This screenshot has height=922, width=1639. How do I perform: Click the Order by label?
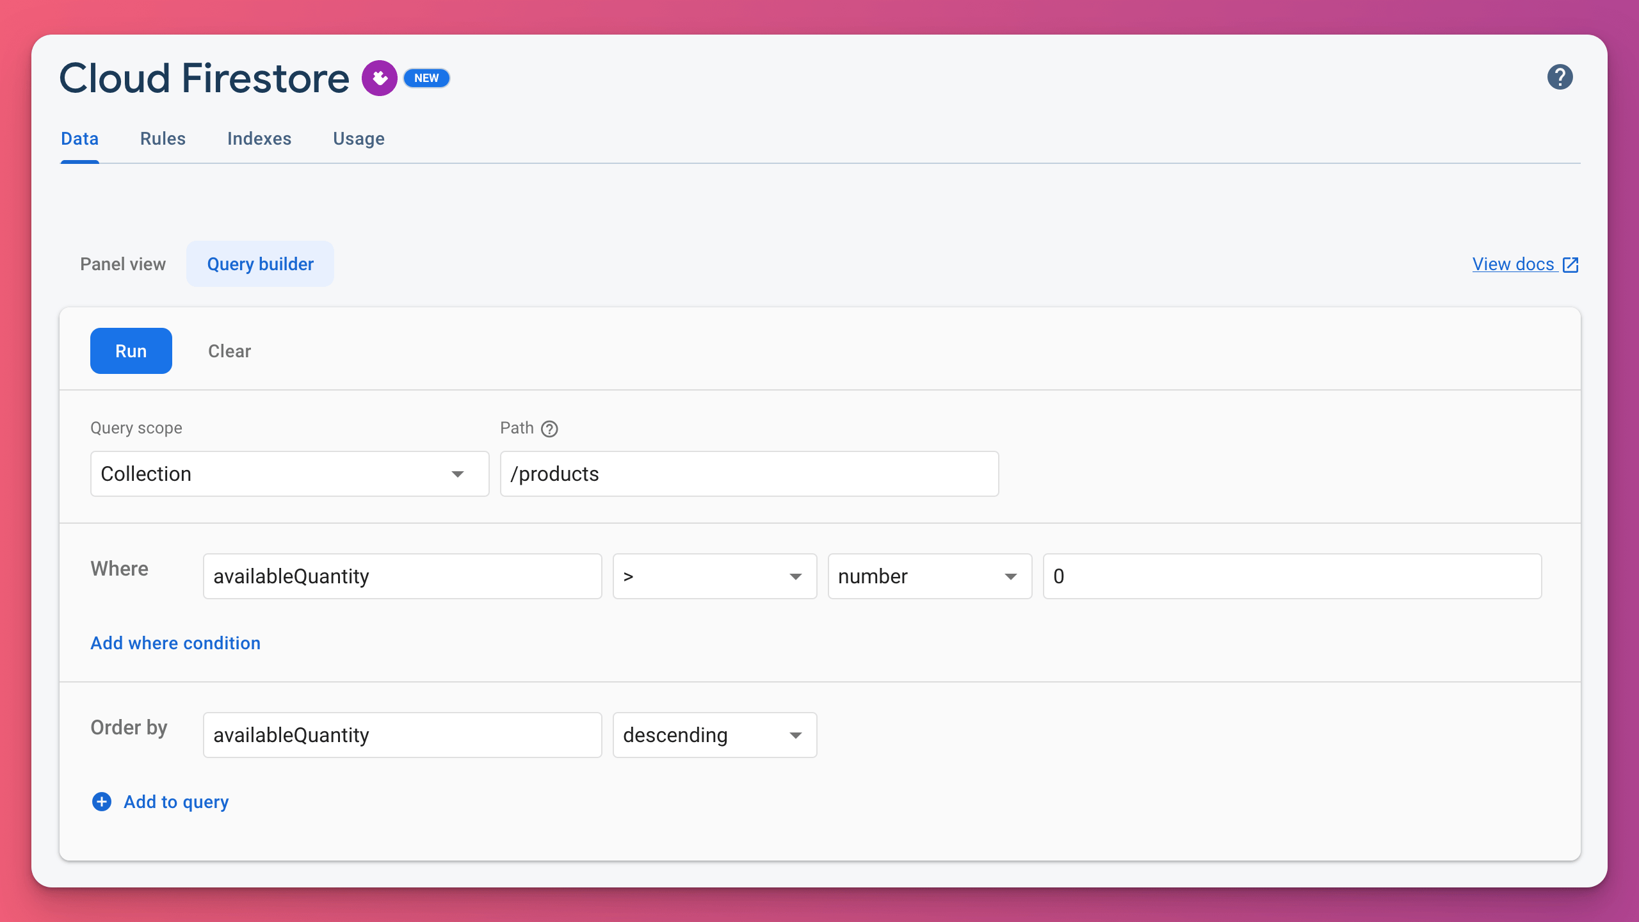tap(129, 727)
